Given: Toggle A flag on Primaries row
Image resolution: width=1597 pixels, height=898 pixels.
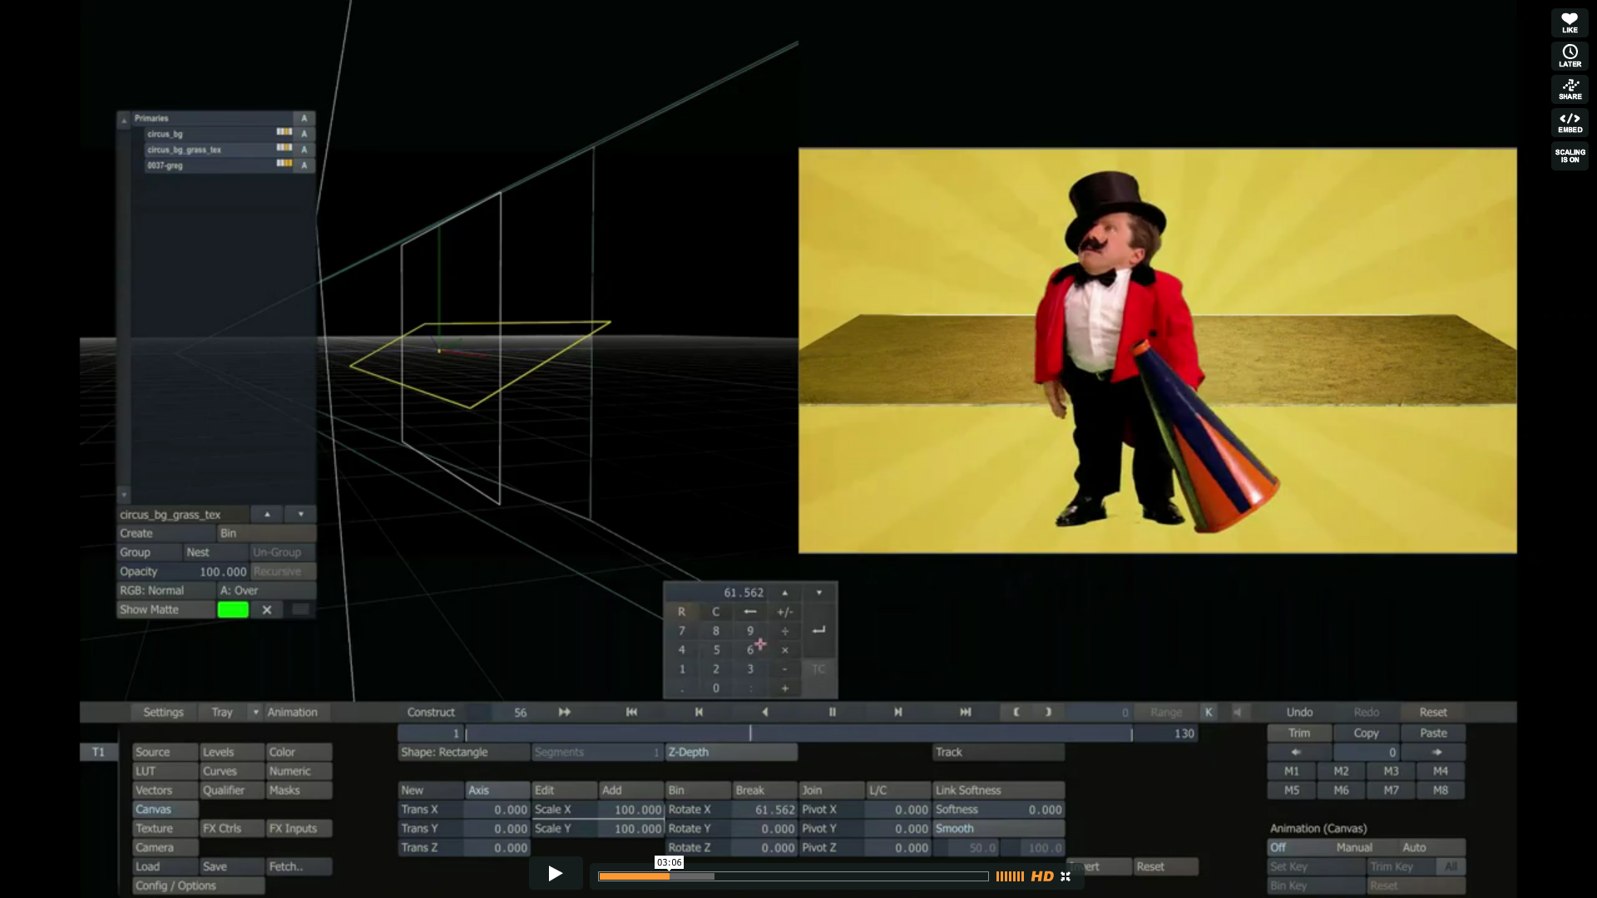Looking at the screenshot, I should tap(304, 118).
